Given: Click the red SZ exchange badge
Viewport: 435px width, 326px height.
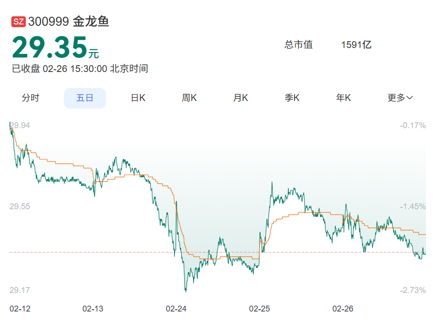Looking at the screenshot, I should click(19, 22).
